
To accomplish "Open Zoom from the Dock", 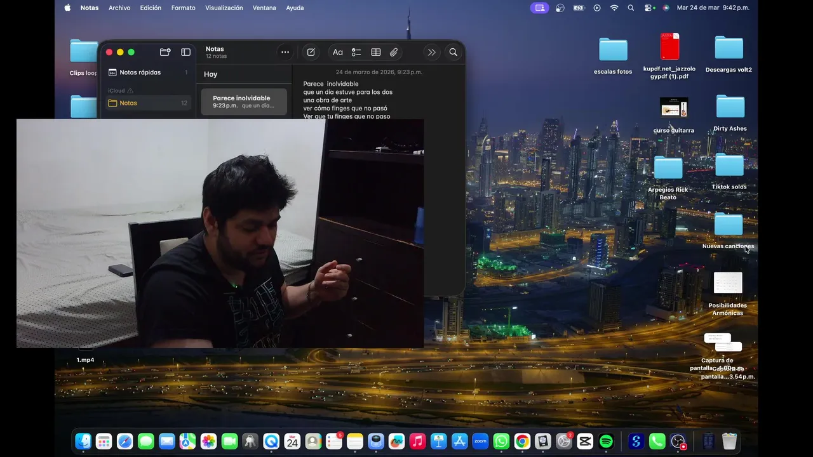I will [480, 441].
